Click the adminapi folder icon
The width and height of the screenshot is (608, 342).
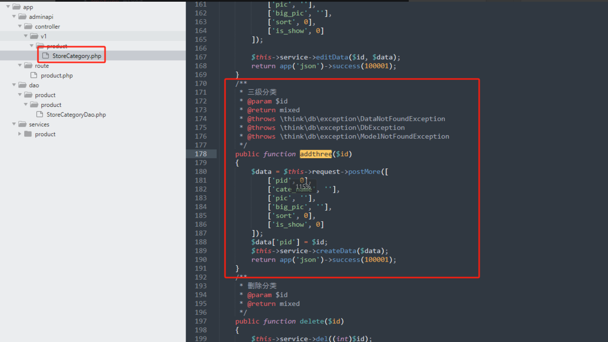pyautogui.click(x=22, y=17)
